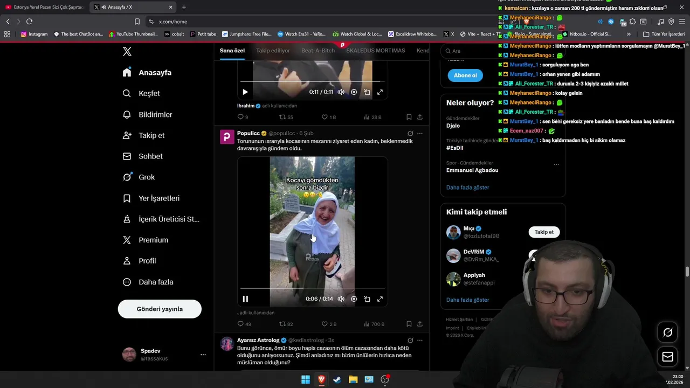Open Populicc profile avatar
This screenshot has height=388, width=690.
(x=227, y=137)
